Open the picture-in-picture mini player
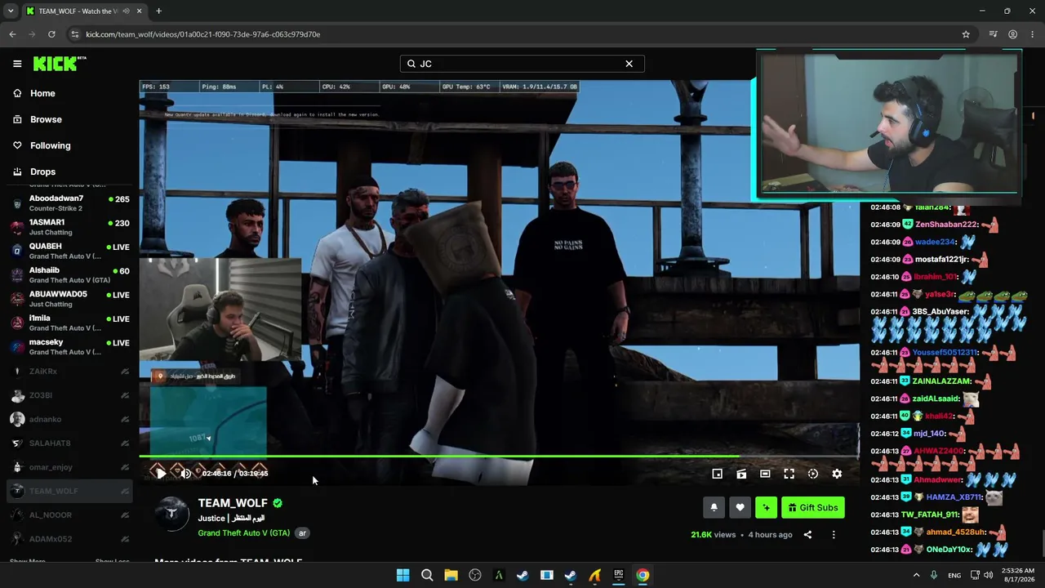This screenshot has width=1045, height=588. point(717,474)
